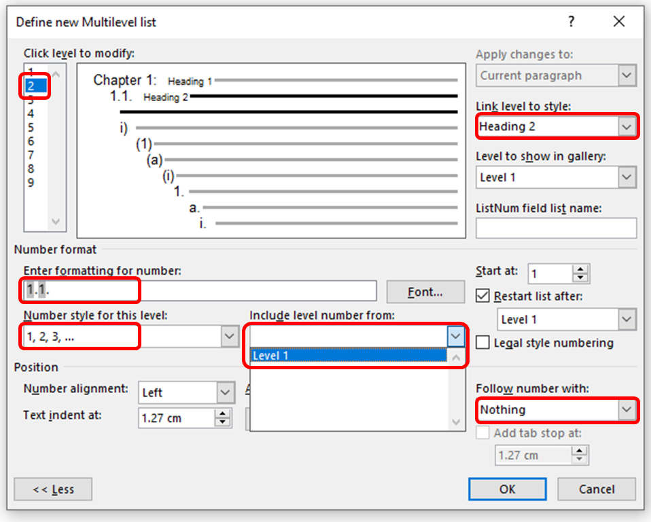This screenshot has height=522, width=651.
Task: Click OK to apply the multilevel list
Action: point(507,489)
